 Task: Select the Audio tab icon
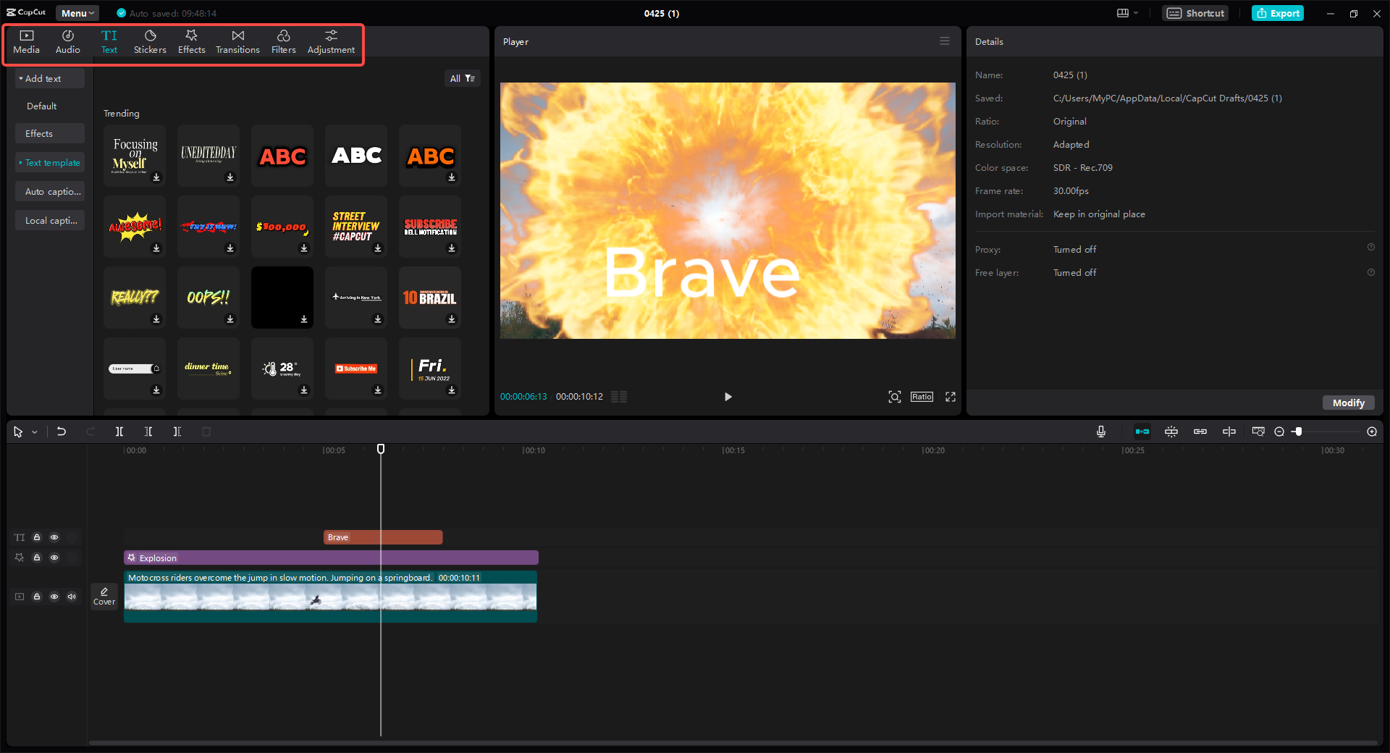point(67,41)
